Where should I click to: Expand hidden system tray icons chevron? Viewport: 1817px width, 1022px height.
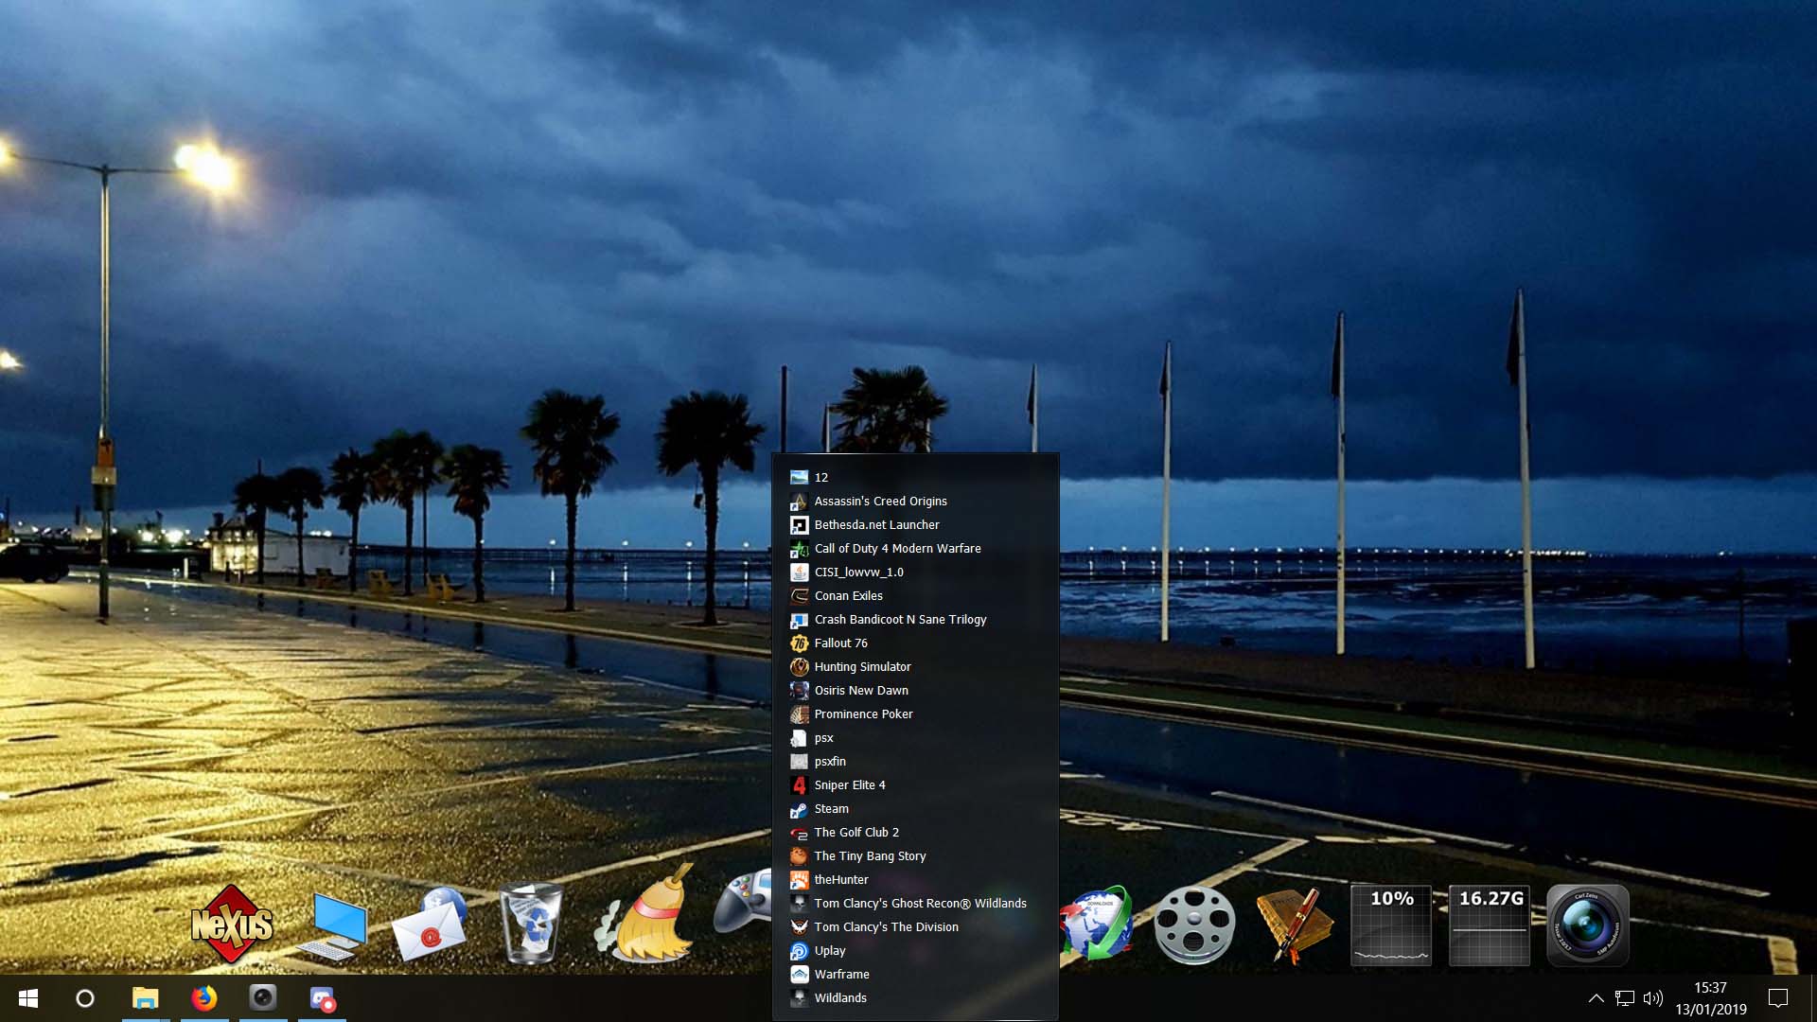[1596, 998]
